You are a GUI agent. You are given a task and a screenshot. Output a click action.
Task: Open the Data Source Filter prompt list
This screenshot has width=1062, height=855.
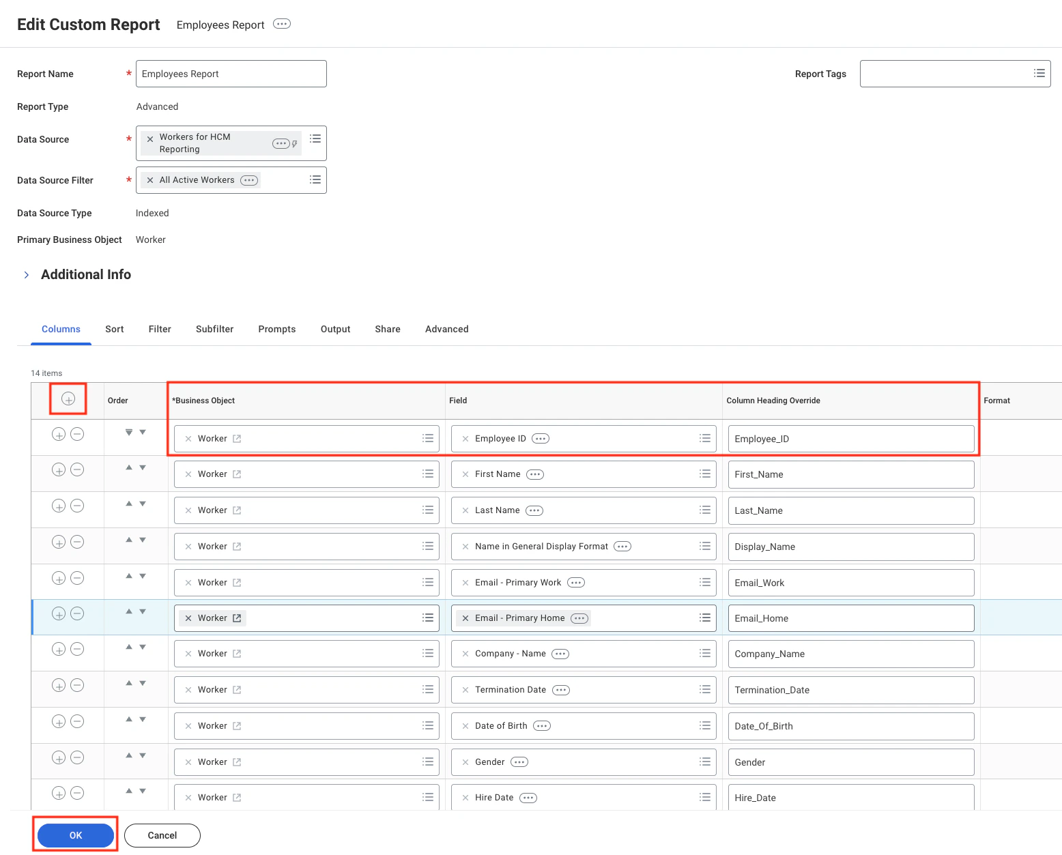pyautogui.click(x=315, y=179)
